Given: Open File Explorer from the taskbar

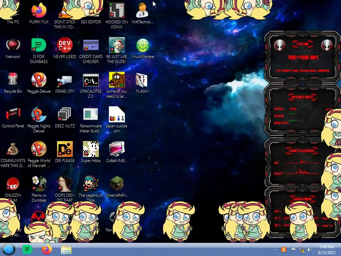Looking at the screenshot, I should pos(66,250).
